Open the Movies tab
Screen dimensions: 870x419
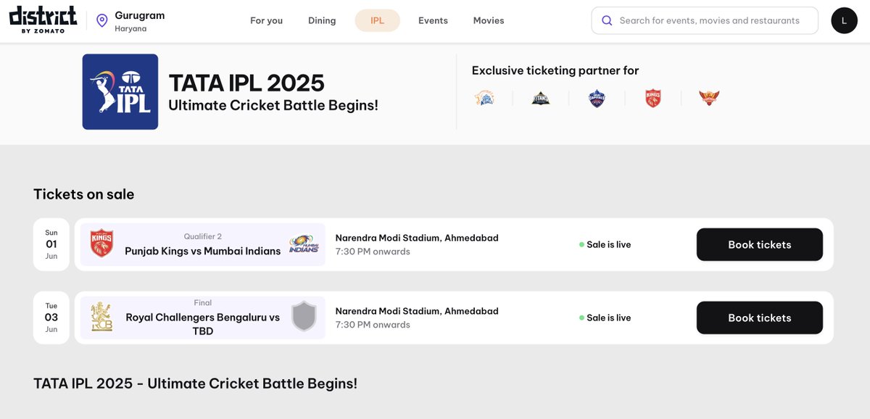click(x=489, y=20)
